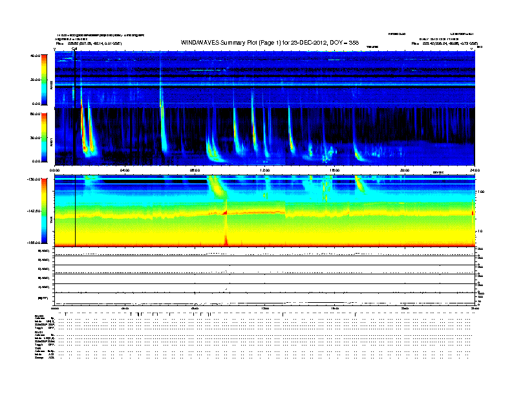Click the -130.00 tick on TNR color scale

pos(34,179)
